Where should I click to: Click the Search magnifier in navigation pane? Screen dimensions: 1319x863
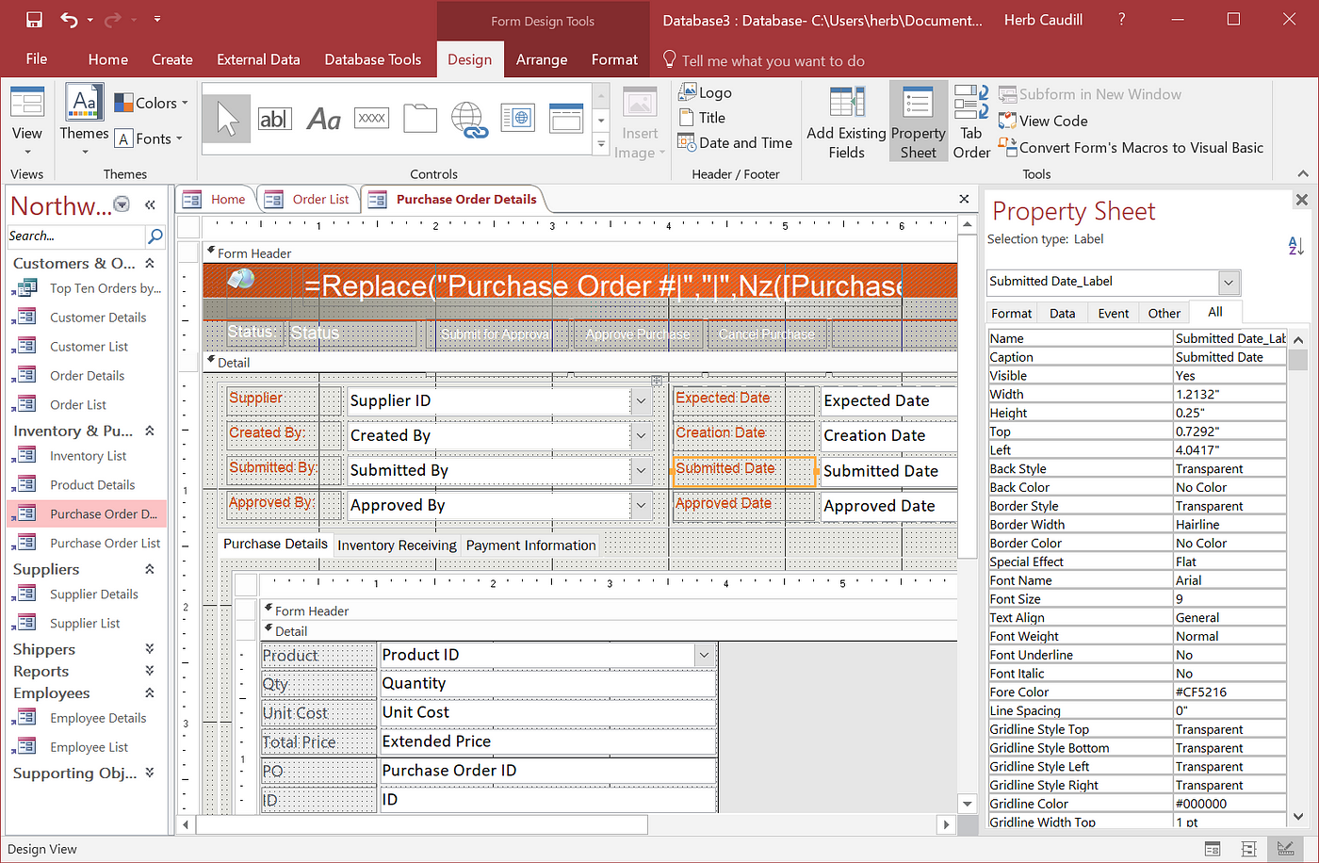(x=155, y=236)
